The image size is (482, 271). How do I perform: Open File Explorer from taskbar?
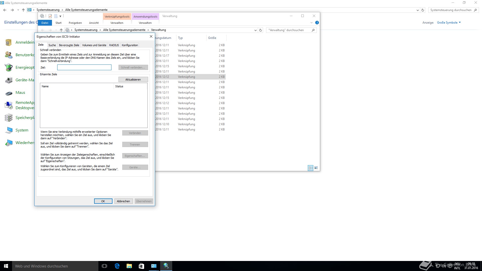[x=129, y=266]
